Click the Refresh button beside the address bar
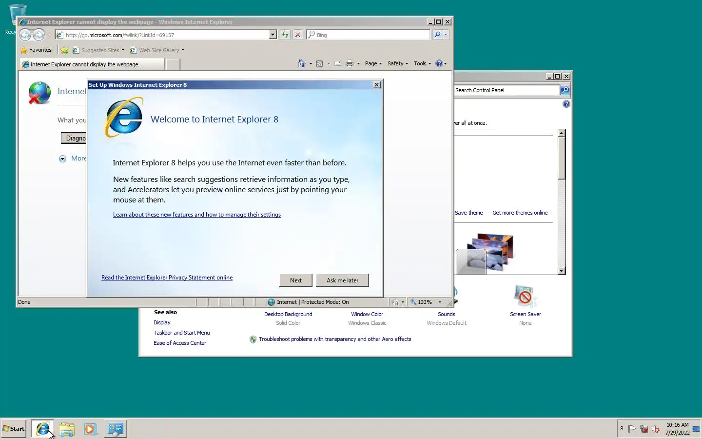The height and width of the screenshot is (439, 702). pyautogui.click(x=285, y=35)
